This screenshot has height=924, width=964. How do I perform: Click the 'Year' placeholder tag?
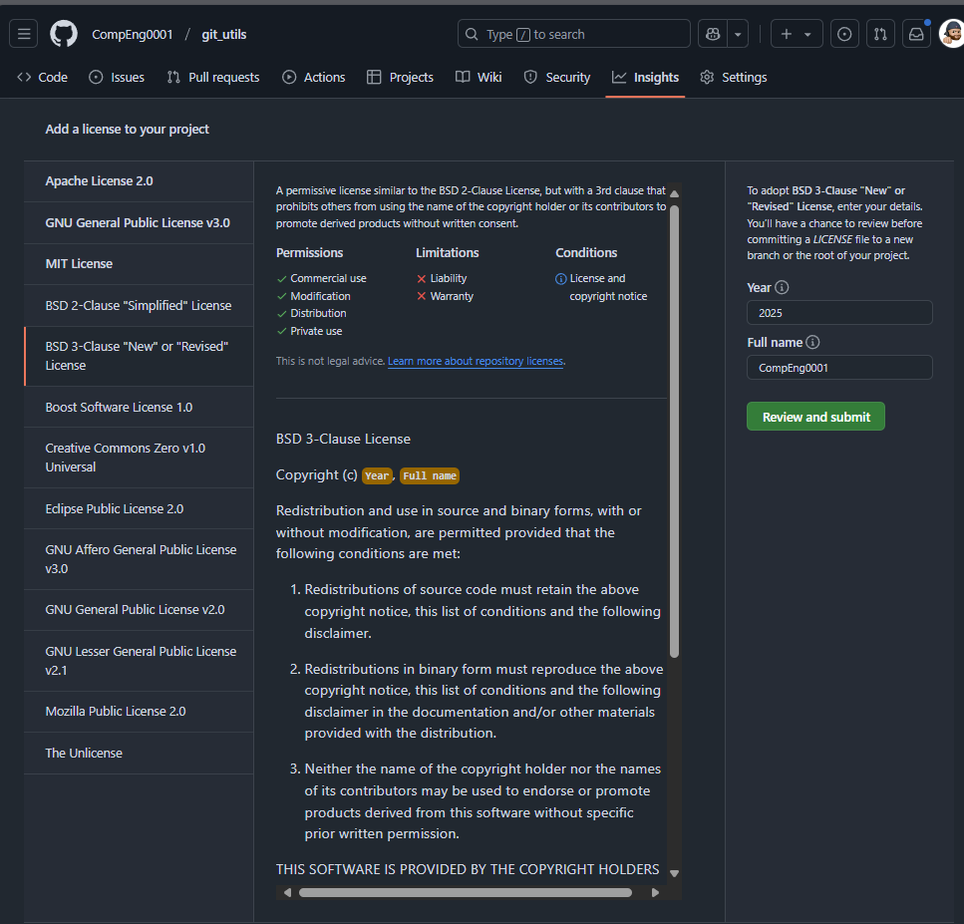377,475
